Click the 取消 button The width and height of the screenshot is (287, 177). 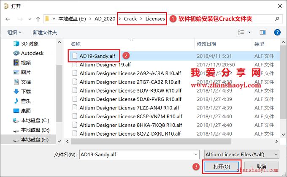click(x=262, y=166)
